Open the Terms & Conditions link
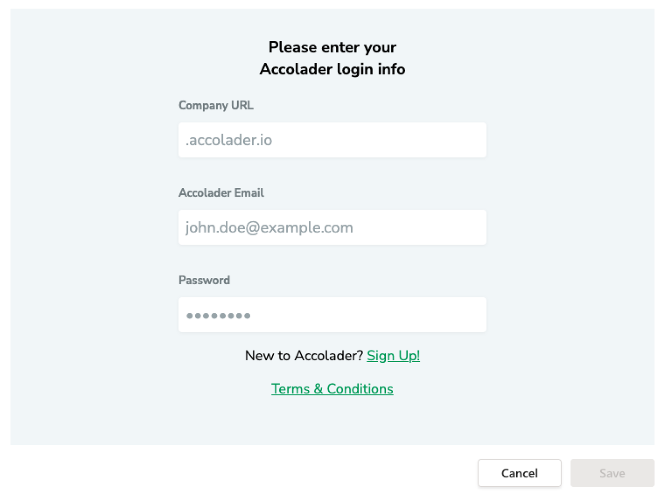Viewport: 665px width, 496px height. click(x=332, y=389)
